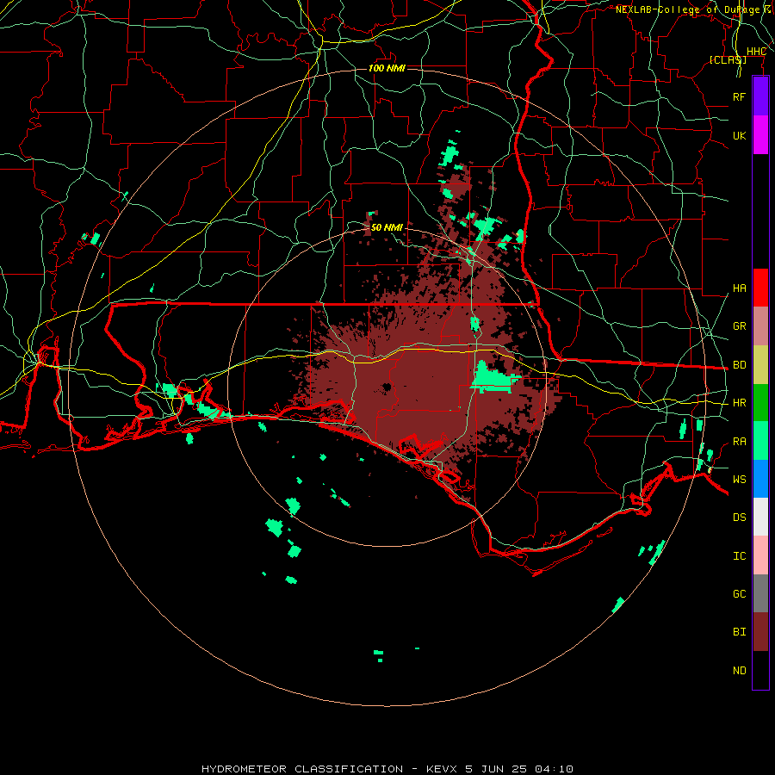Select the dusty pink GR legend swatch
The height and width of the screenshot is (775, 775).
click(x=760, y=326)
